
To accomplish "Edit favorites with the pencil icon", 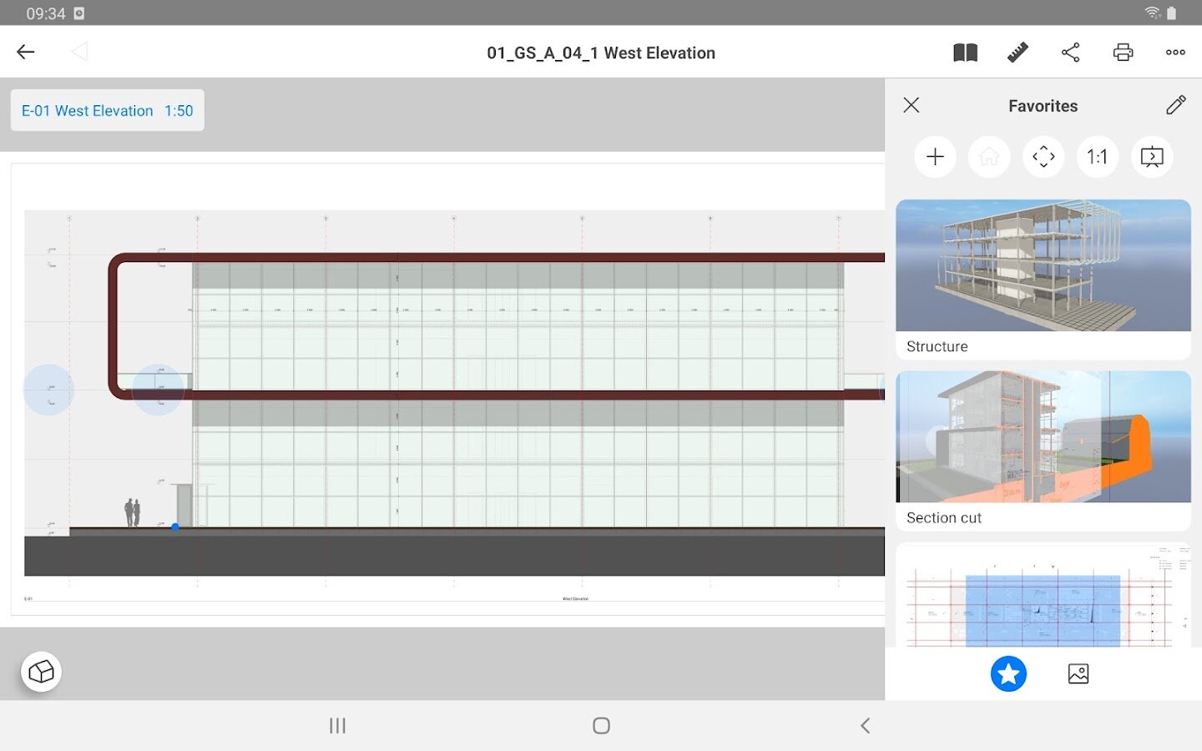I will (1175, 105).
